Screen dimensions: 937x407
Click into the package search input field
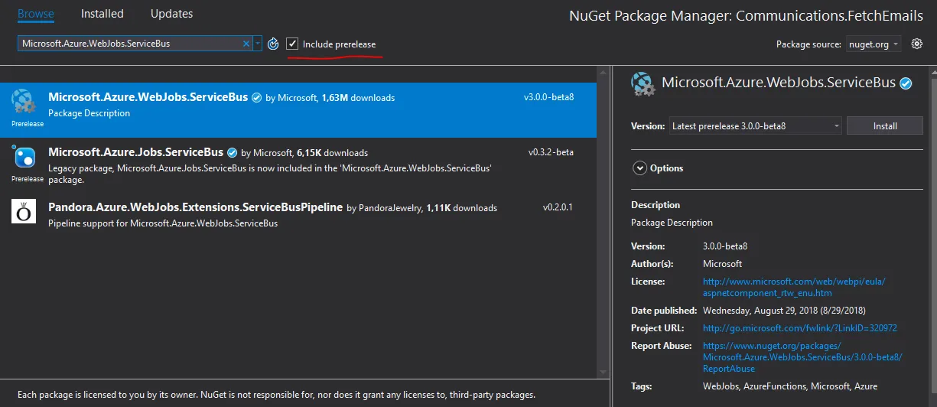pos(130,44)
